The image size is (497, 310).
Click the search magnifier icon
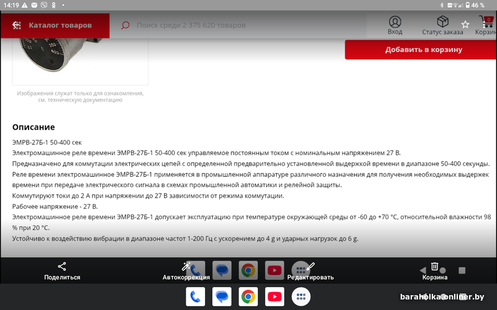pyautogui.click(x=125, y=25)
